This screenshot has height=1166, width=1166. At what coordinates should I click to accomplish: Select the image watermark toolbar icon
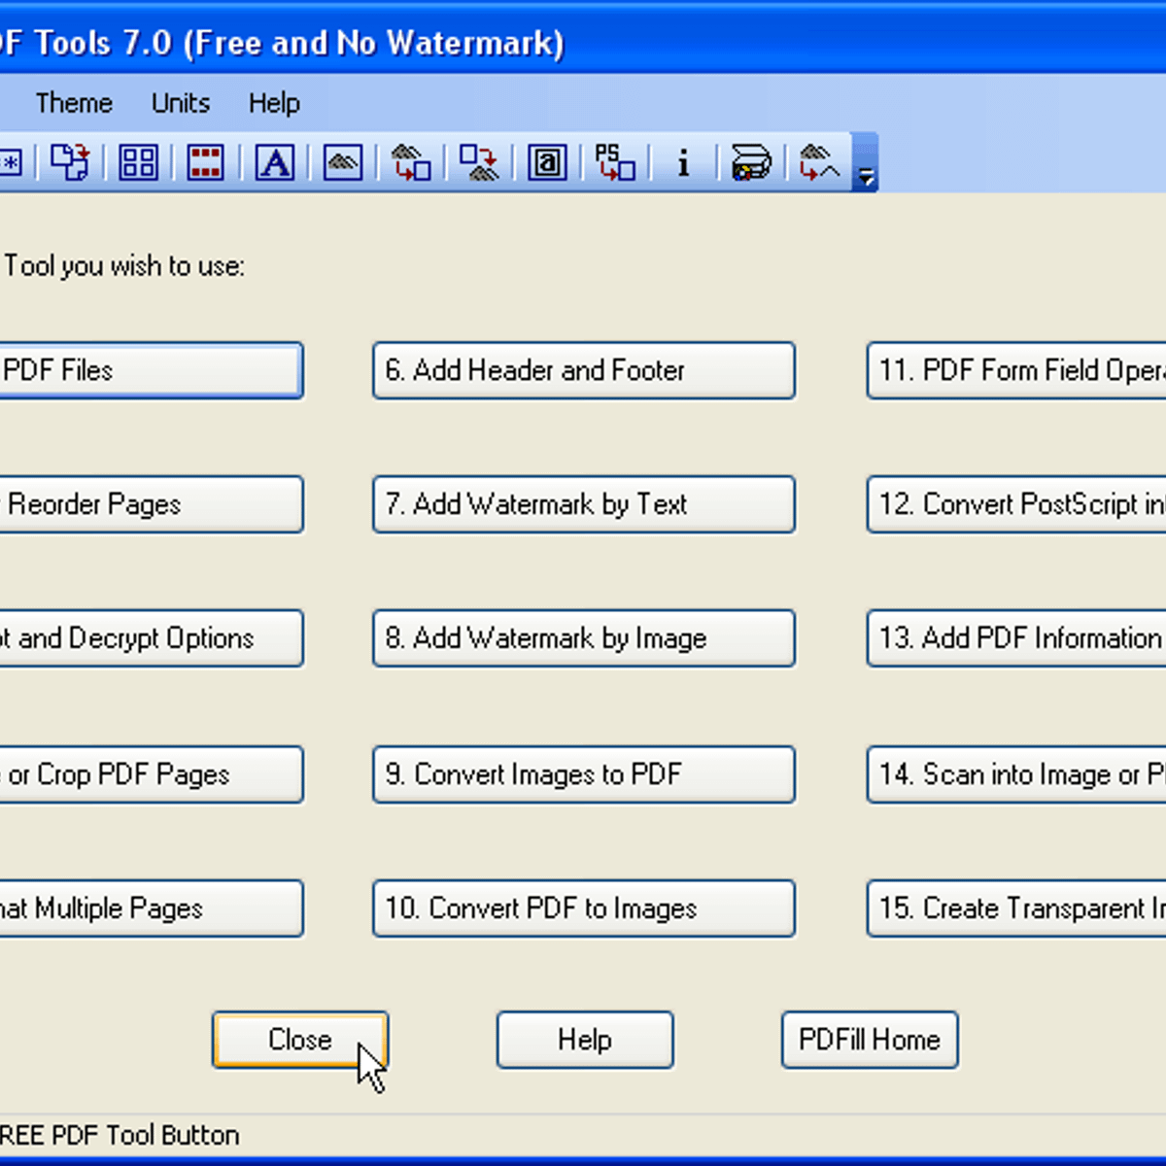pos(343,162)
